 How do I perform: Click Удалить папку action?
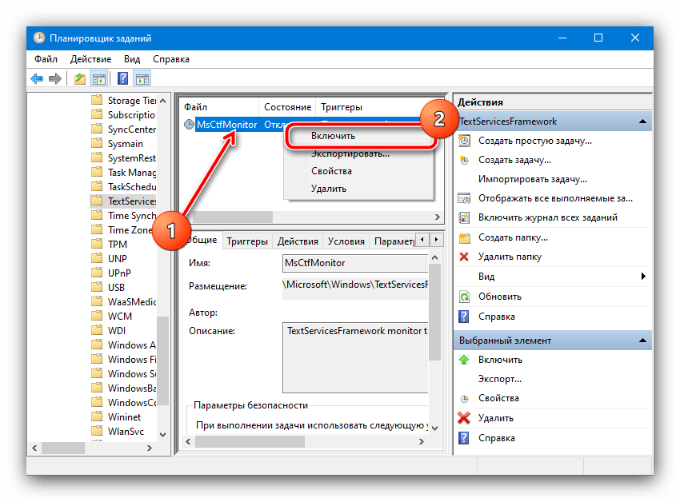(x=510, y=257)
